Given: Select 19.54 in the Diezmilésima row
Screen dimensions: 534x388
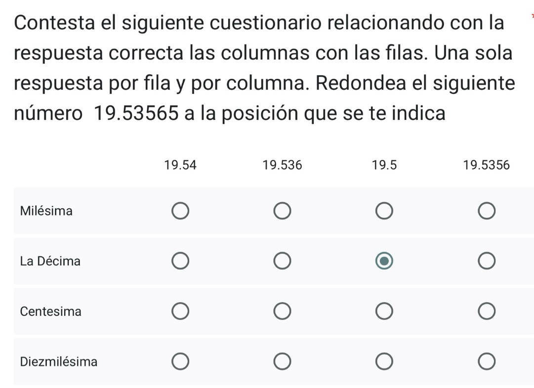Looking at the screenshot, I should [x=180, y=362].
